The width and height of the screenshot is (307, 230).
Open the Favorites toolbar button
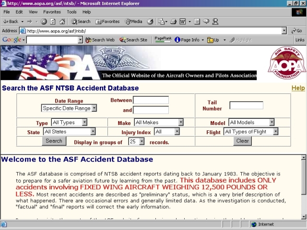point(107,22)
